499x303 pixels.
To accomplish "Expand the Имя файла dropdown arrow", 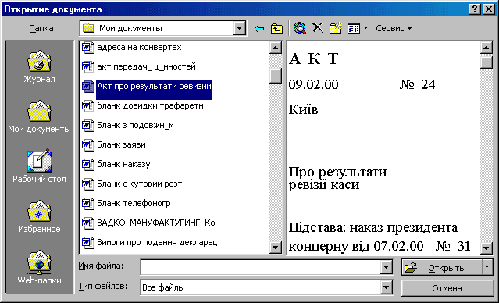I will pyautogui.click(x=386, y=267).
